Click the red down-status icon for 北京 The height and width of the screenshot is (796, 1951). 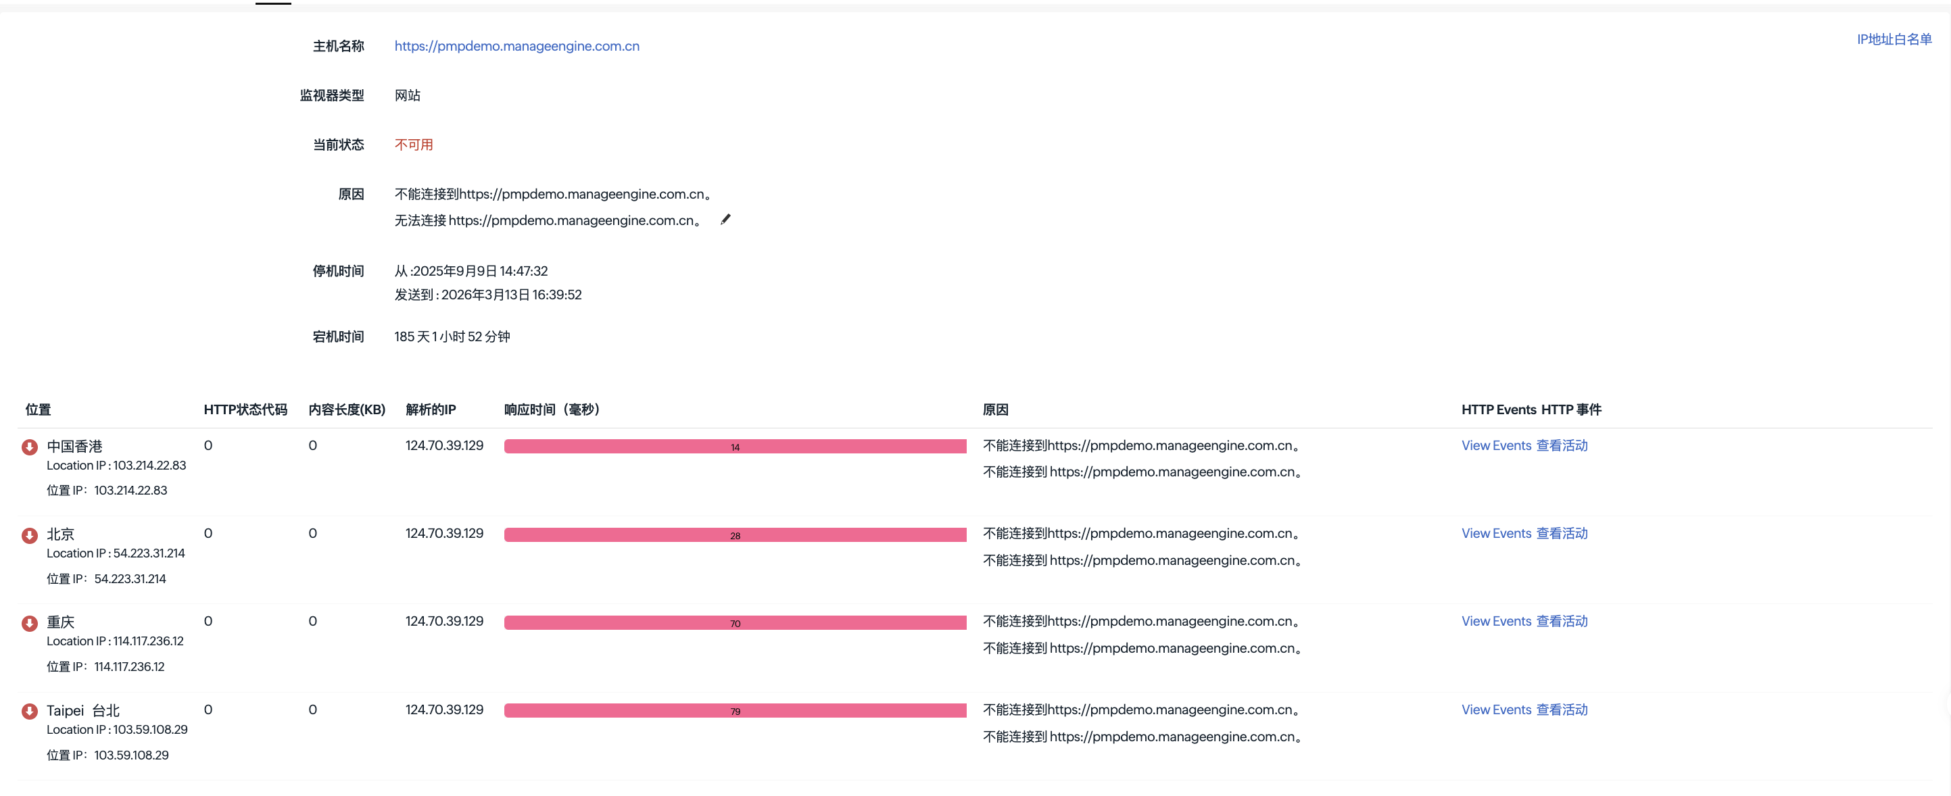coord(30,535)
